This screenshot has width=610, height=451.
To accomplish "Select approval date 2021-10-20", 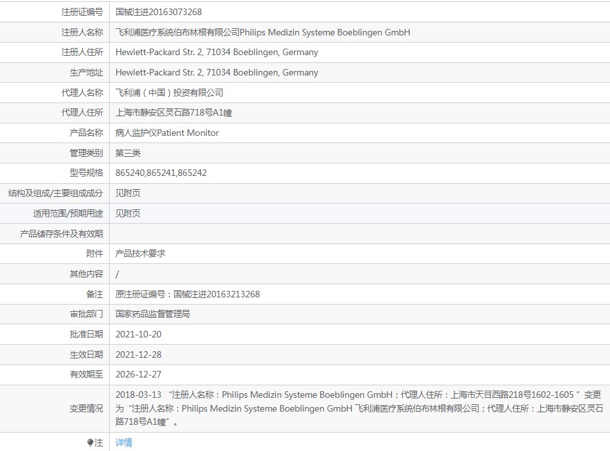I will 139,334.
